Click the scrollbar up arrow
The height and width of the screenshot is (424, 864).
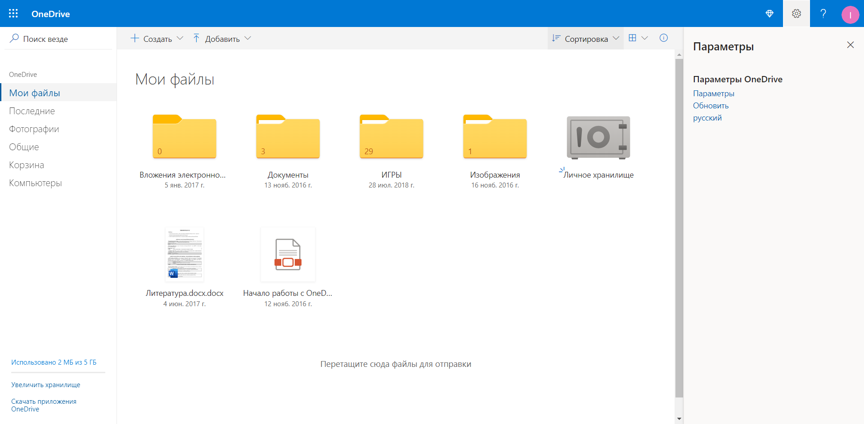pyautogui.click(x=679, y=54)
